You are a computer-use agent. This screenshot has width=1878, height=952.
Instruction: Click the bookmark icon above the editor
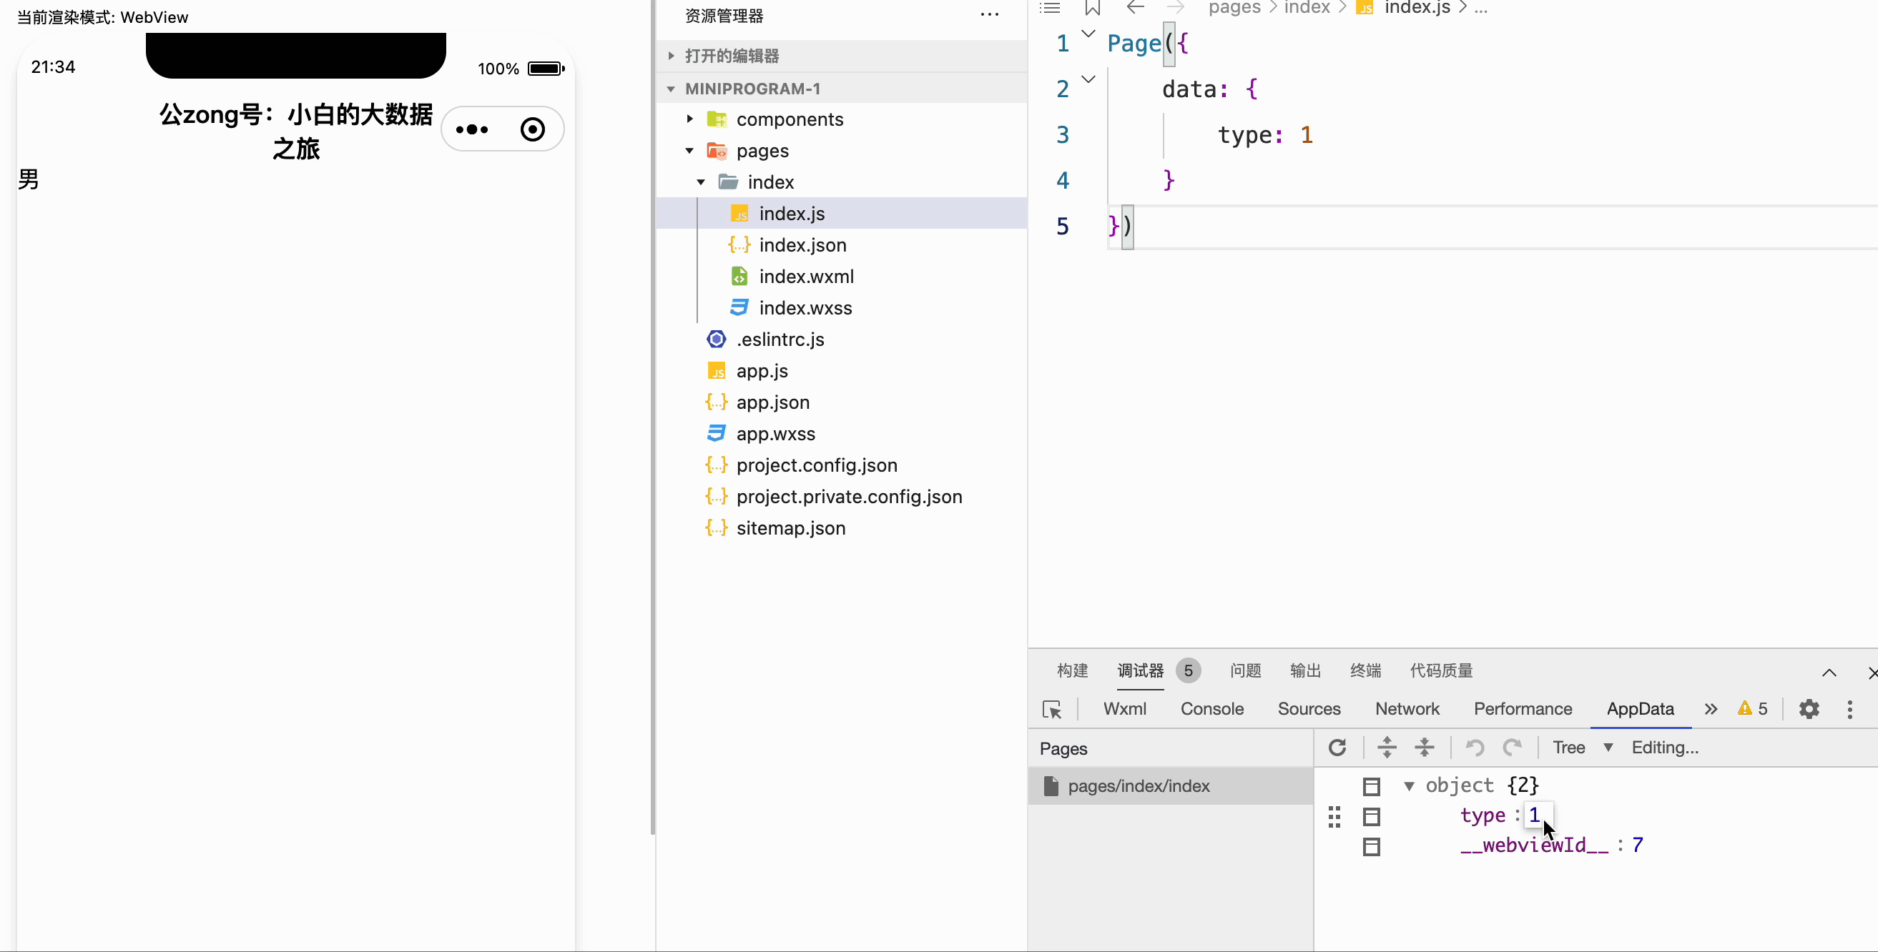coord(1092,8)
